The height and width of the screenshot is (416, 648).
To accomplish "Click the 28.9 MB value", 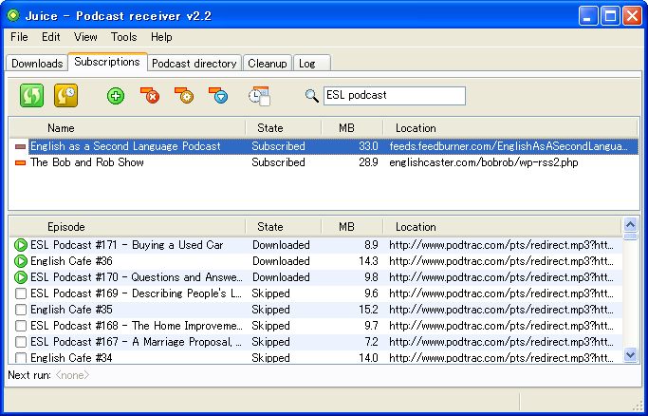I will 368,162.
